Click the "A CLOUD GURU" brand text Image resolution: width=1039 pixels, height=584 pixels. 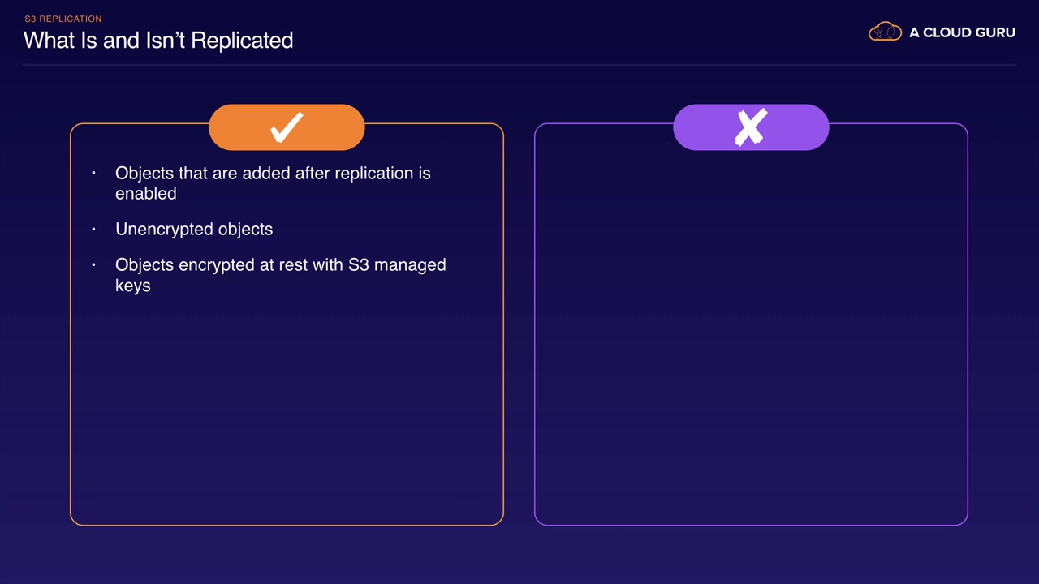(962, 32)
